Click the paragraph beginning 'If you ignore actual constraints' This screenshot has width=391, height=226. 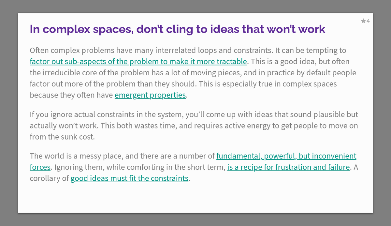[194, 126]
